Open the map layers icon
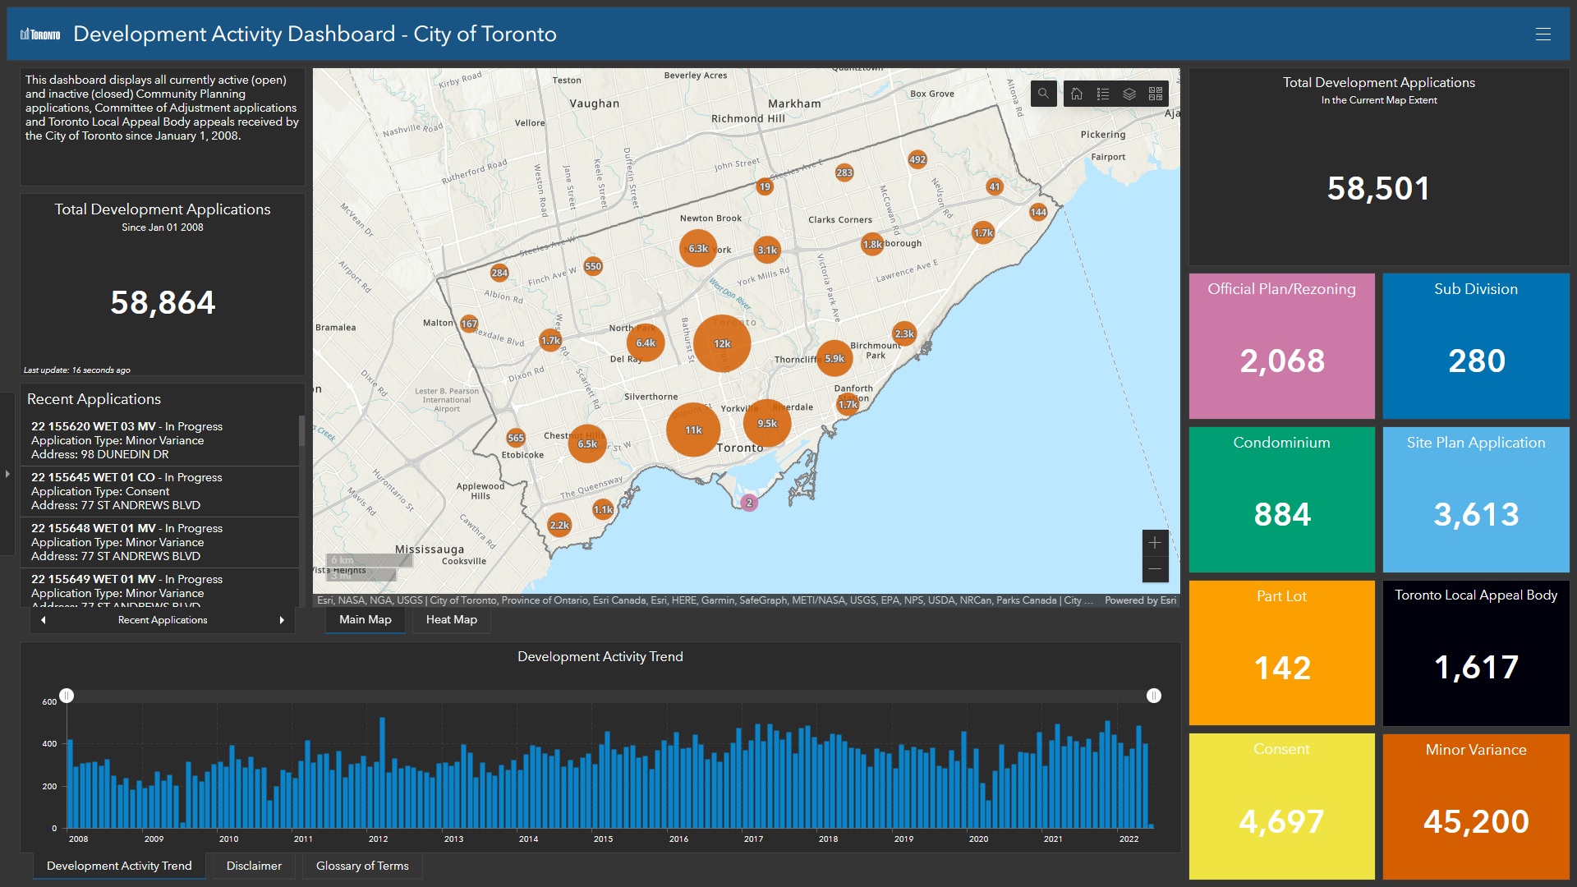The height and width of the screenshot is (887, 1577). coord(1129,94)
